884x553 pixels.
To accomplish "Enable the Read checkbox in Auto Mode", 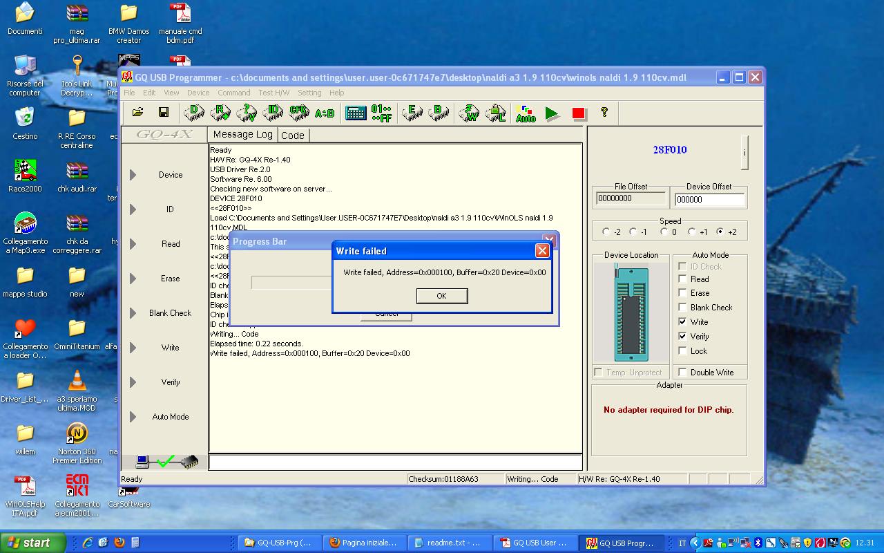I will tap(682, 279).
